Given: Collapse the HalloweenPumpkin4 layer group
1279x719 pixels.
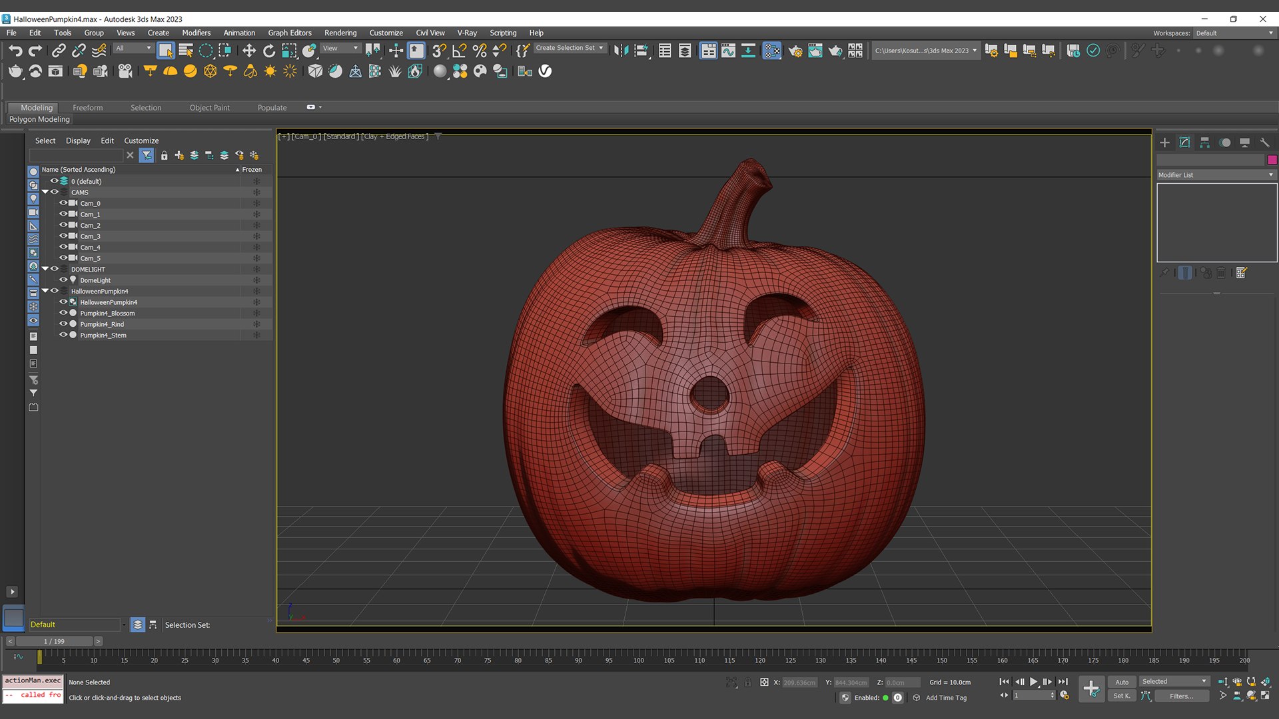Looking at the screenshot, I should point(45,291).
